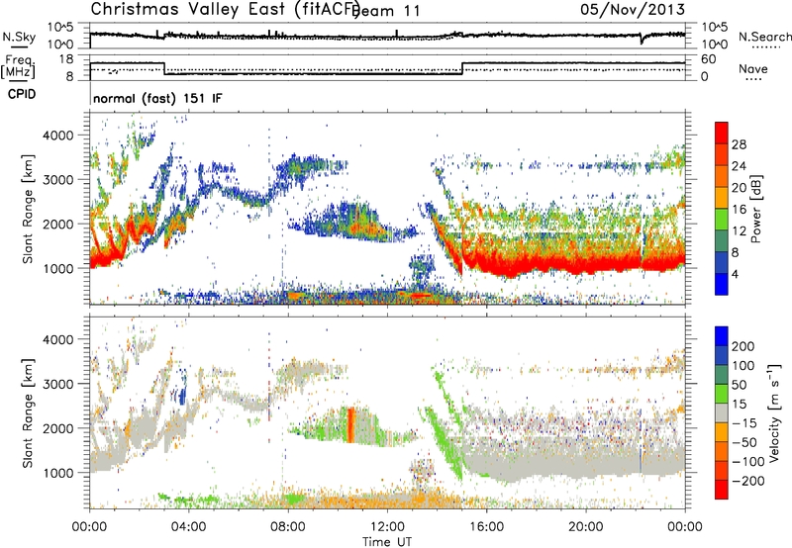Viewport: 792px width, 548px height.
Task: Click the gray segment of the velocity colorbar
Action: 722,413
